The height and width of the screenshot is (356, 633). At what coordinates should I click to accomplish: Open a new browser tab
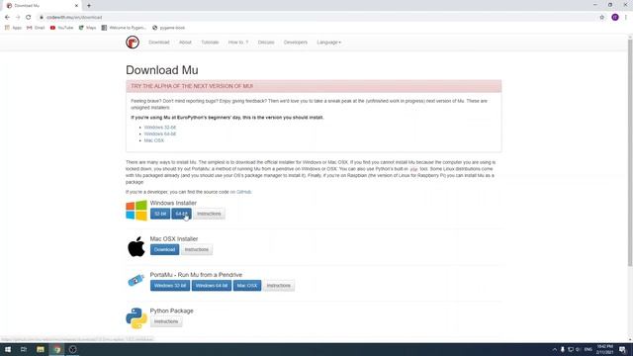click(89, 6)
